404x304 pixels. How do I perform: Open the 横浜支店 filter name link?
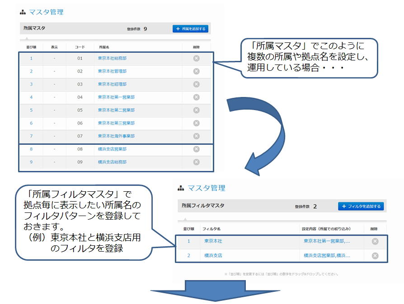point(213,256)
